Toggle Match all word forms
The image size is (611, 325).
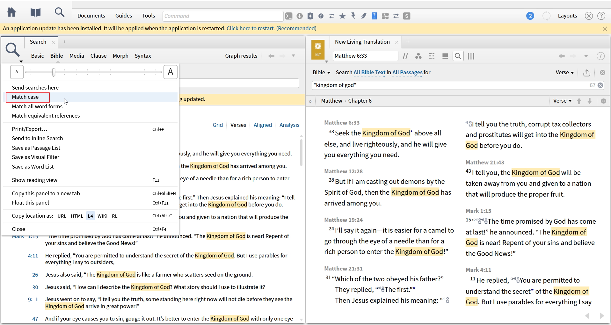[x=37, y=106]
